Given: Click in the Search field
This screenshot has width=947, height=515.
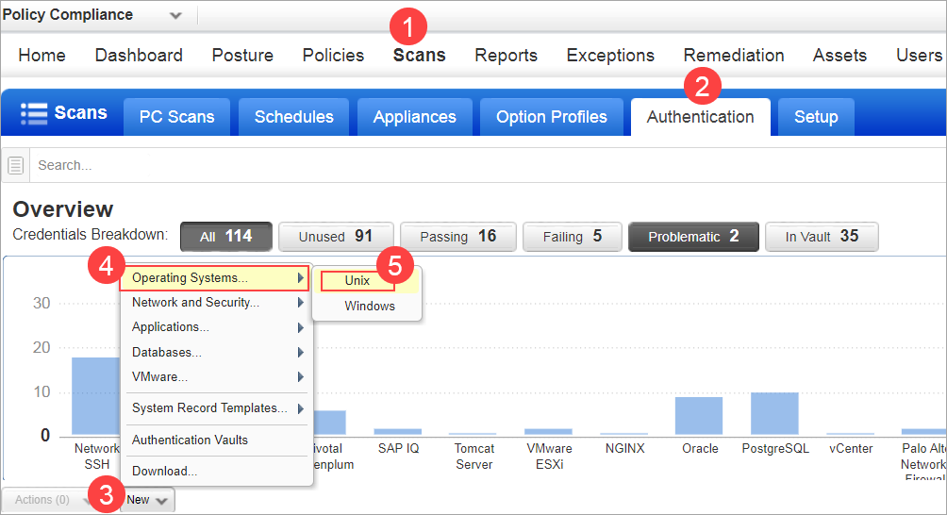Looking at the screenshot, I should 472,166.
